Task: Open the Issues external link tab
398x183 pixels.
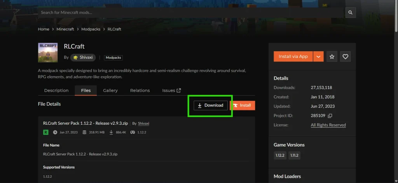Action: click(x=171, y=91)
